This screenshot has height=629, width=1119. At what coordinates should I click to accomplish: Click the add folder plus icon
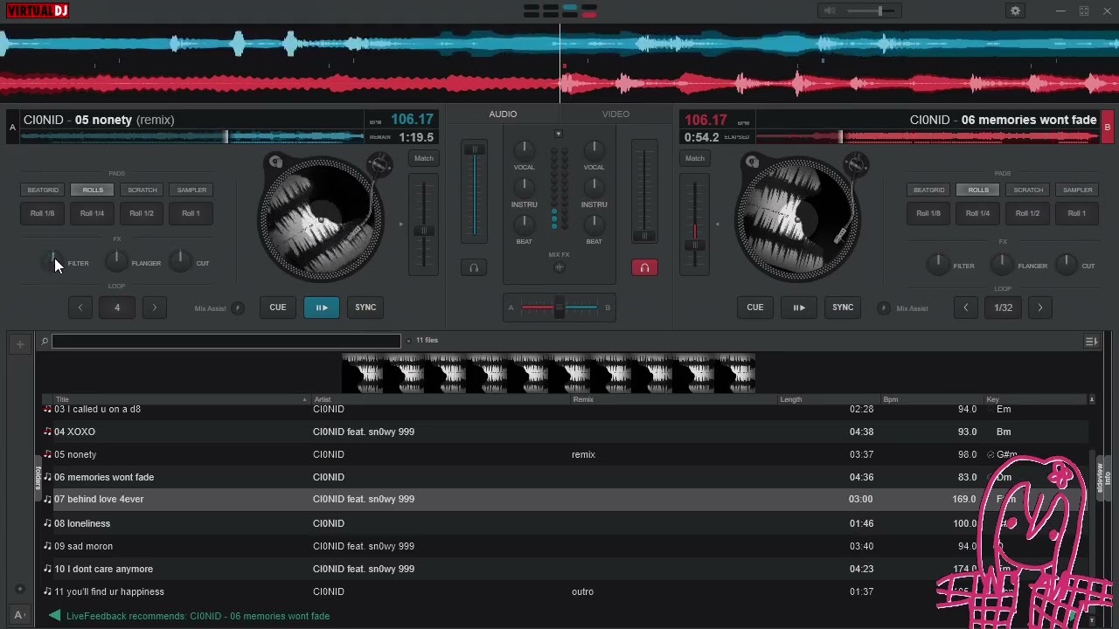tap(19, 344)
